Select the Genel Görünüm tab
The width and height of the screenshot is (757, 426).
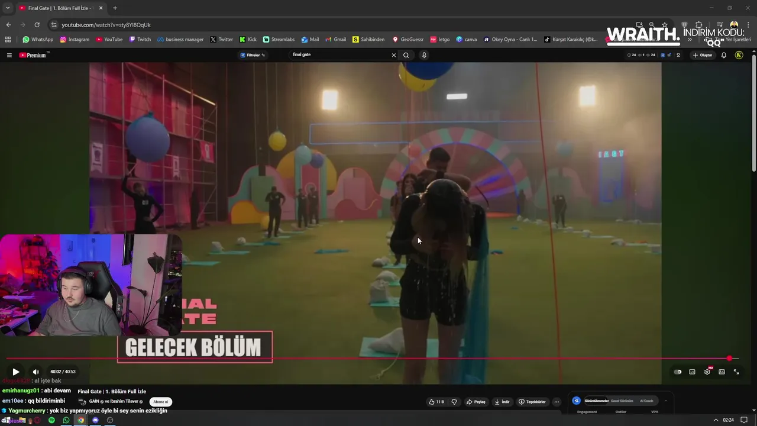click(x=622, y=401)
